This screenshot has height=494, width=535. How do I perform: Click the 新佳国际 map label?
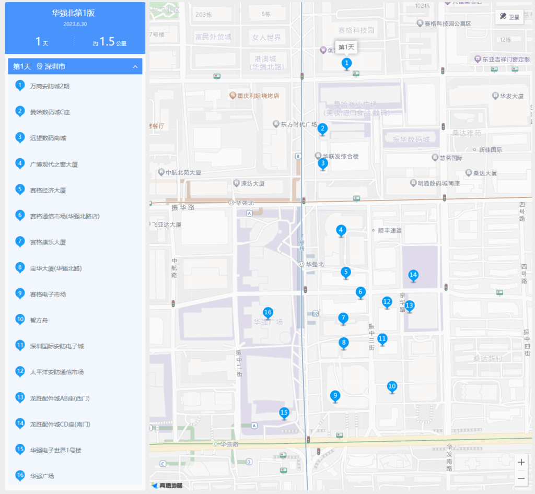click(x=490, y=150)
